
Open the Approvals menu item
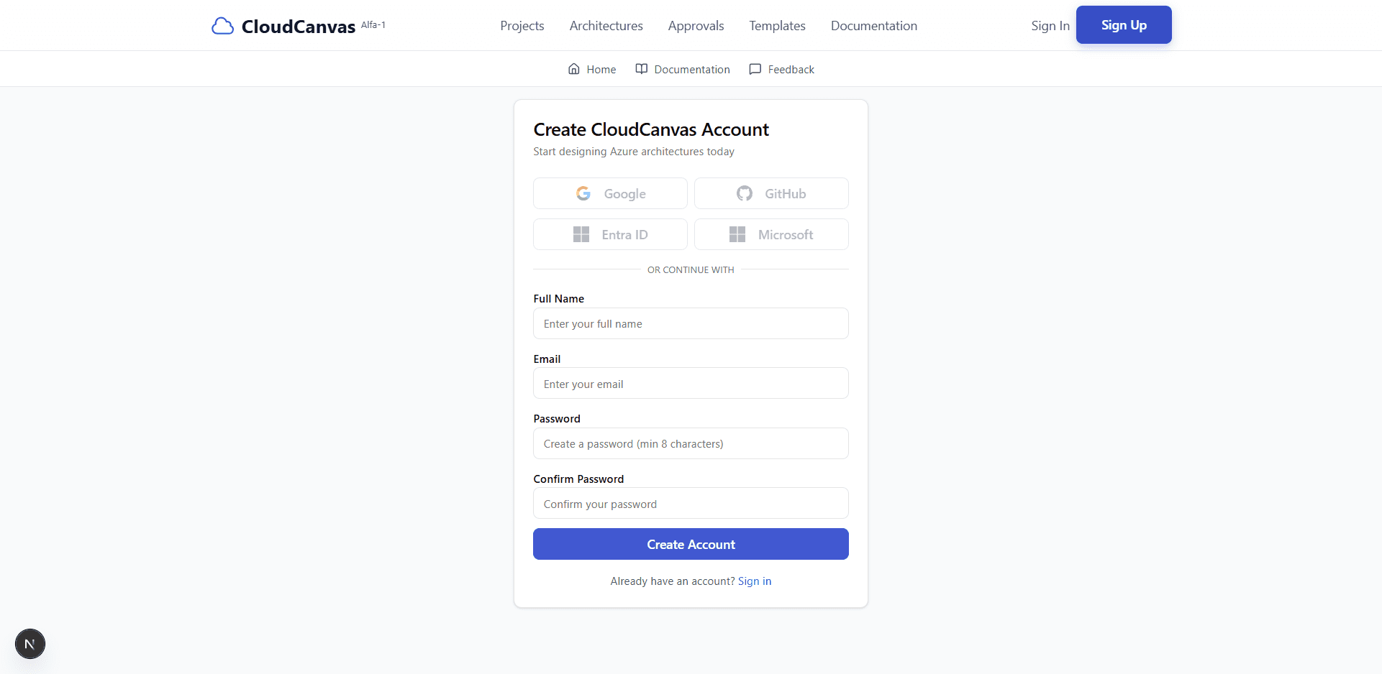696,25
